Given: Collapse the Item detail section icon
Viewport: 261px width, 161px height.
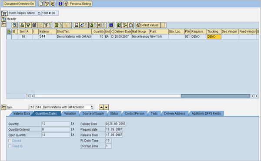Looking at the screenshot, I should [x=3, y=107].
